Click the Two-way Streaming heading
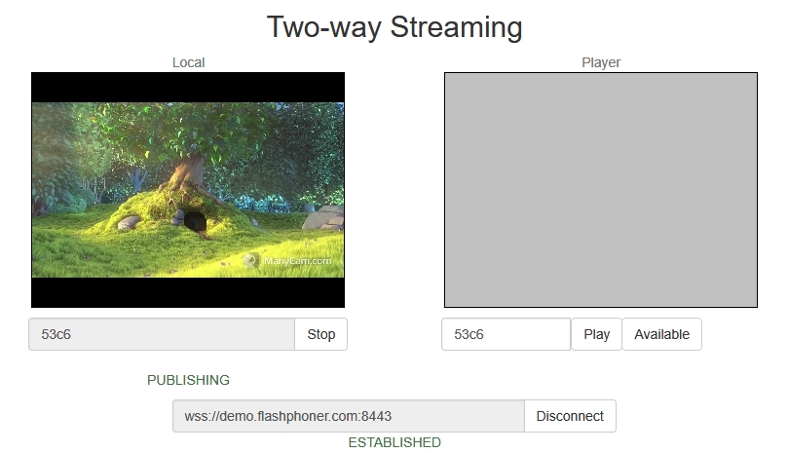 pyautogui.click(x=394, y=27)
